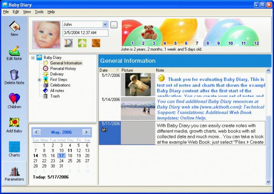Click the clock icon under birth date
This screenshot has width=274, height=194.
pos(68,43)
